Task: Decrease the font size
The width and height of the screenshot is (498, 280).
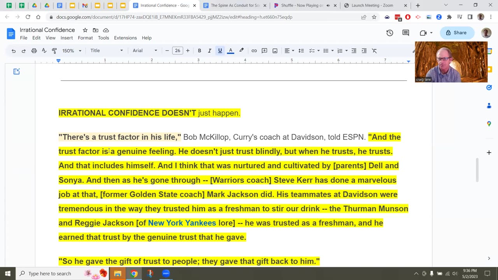Action: (x=167, y=51)
